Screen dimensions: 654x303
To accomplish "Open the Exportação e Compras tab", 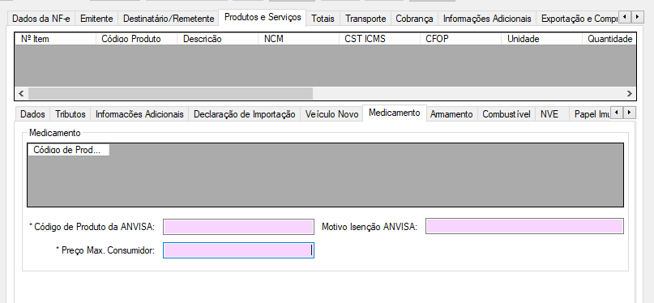I will click(x=578, y=19).
